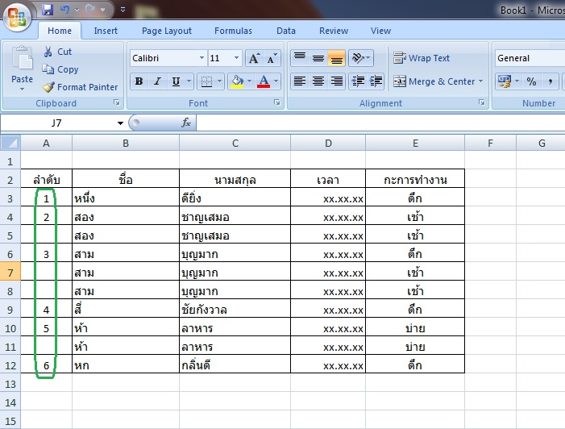Switch to Insert ribbon tab
The height and width of the screenshot is (429, 565).
coord(106,31)
